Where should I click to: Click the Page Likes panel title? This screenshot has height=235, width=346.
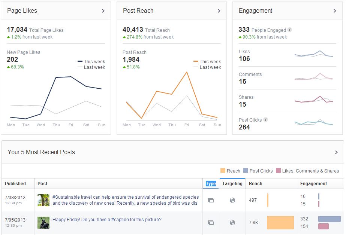pyautogui.click(x=22, y=10)
